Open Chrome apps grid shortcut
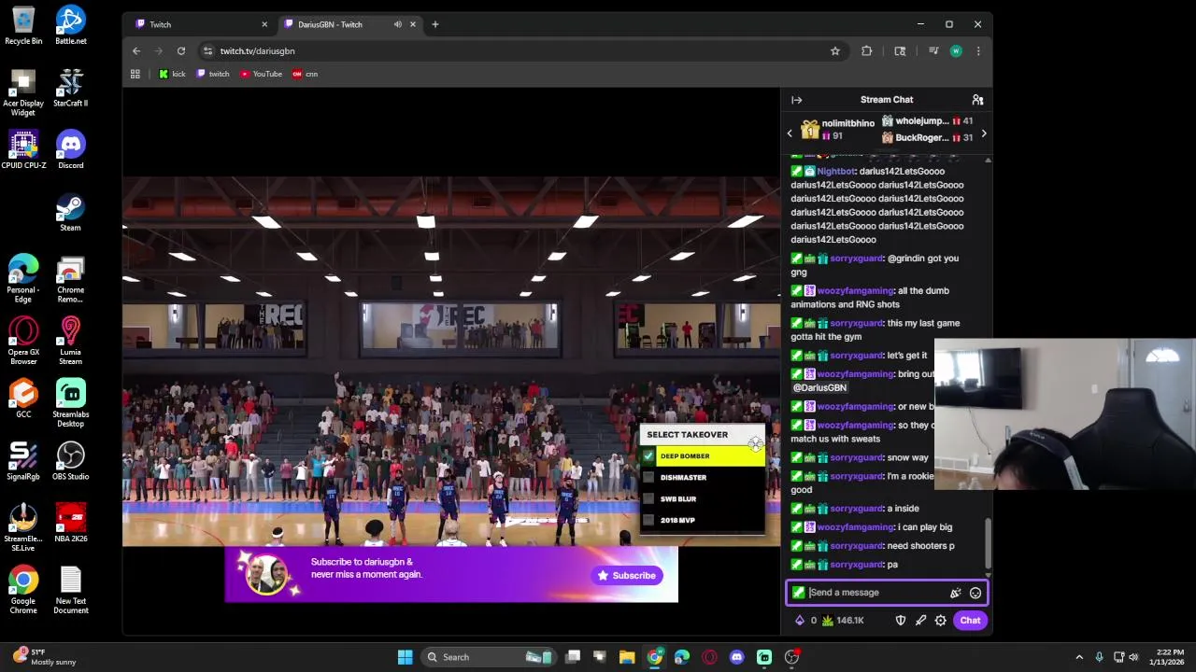Image resolution: width=1196 pixels, height=672 pixels. [x=135, y=74]
